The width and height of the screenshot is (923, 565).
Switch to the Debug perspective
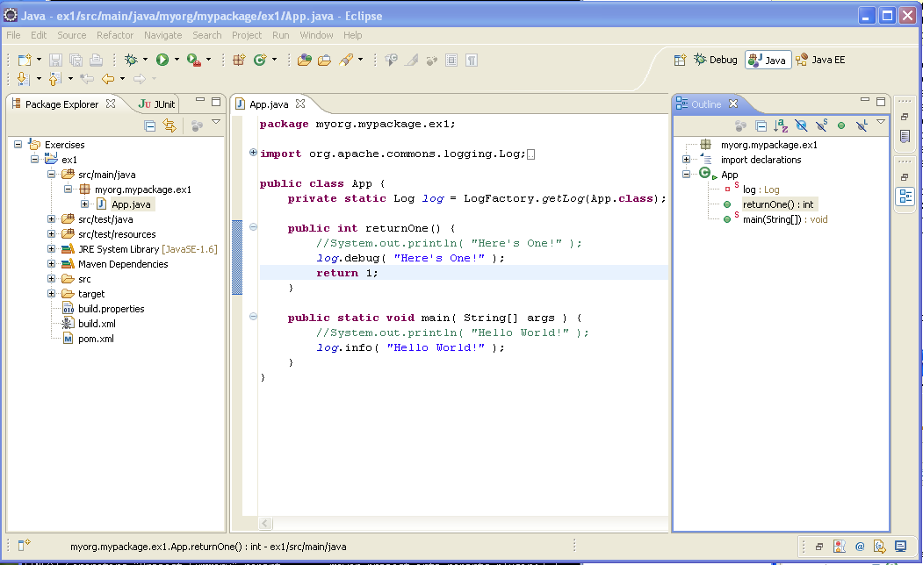[x=716, y=60]
